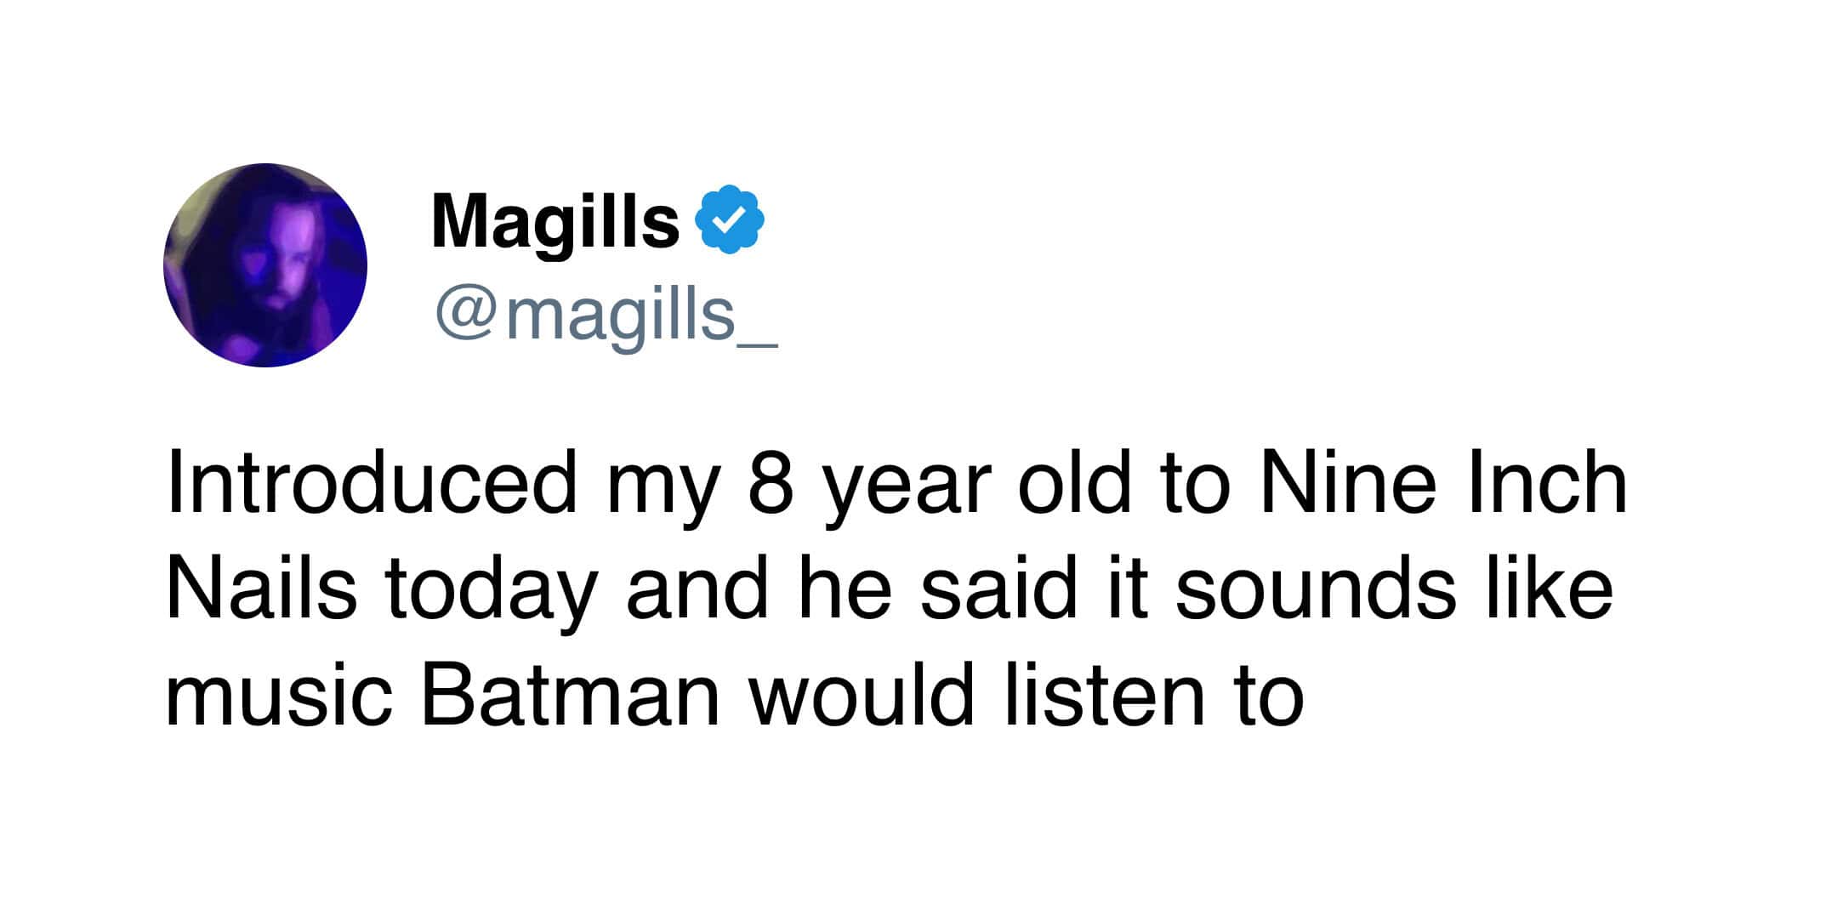The image size is (1837, 910).
Task: Open the Magills profile avatar picture
Action: [265, 265]
